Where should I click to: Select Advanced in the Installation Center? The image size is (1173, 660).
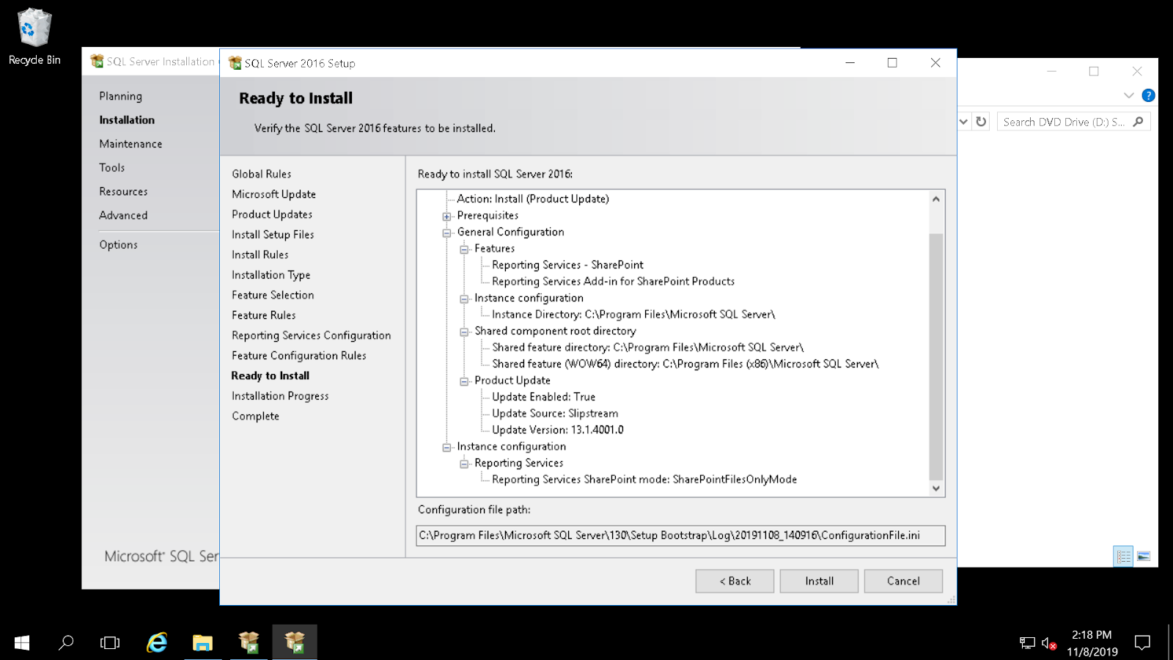point(123,215)
